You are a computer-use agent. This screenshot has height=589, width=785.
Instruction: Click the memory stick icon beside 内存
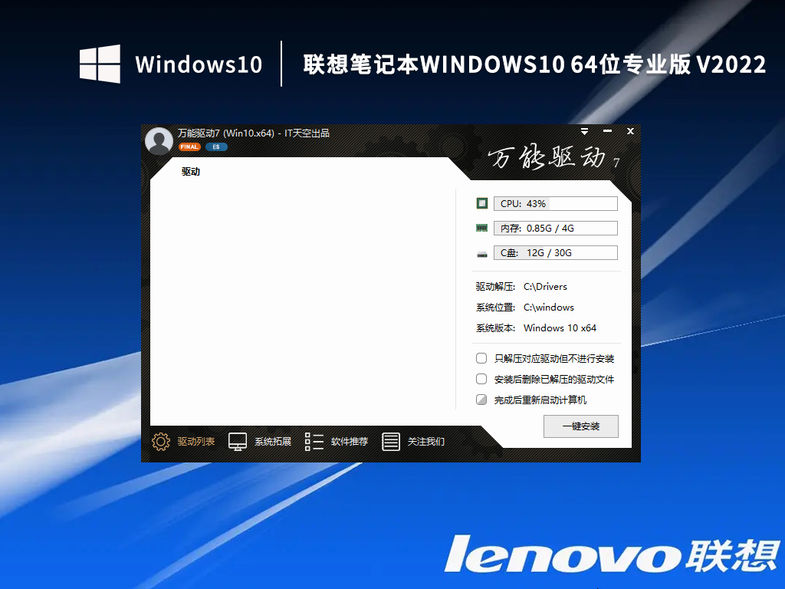tap(482, 227)
